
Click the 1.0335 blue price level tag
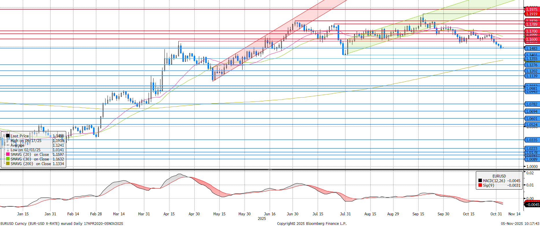pyautogui.click(x=532, y=140)
